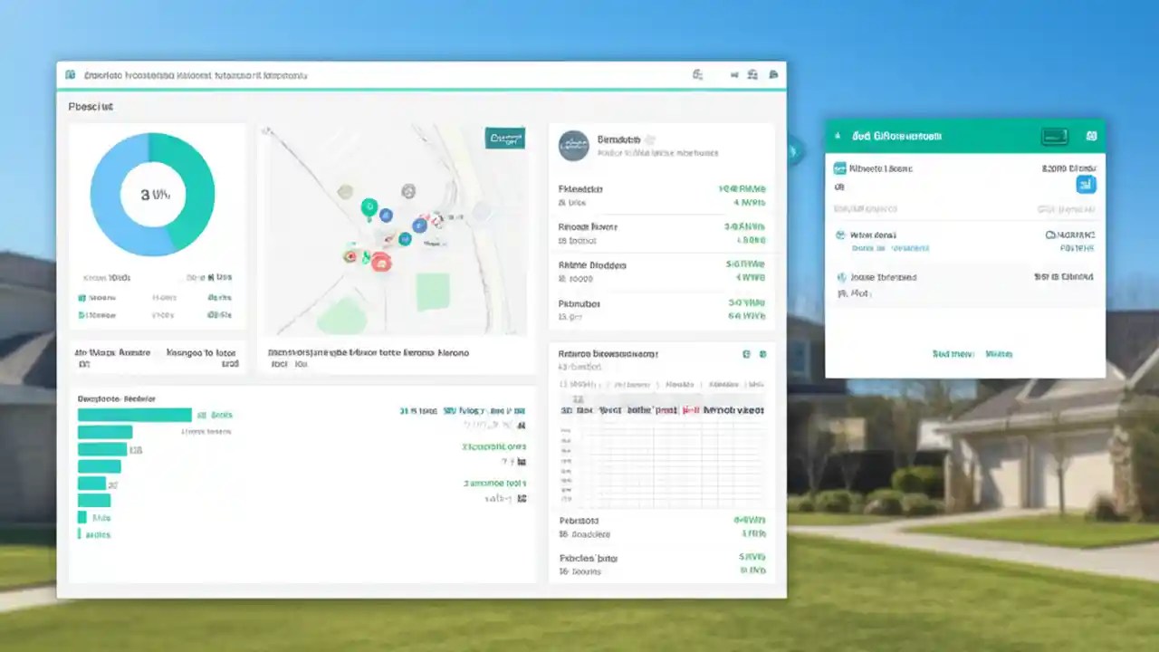Screen dimensions: 1159x652
Task: Click the 'Wites' link at panel bottom
Action: [x=1000, y=353]
